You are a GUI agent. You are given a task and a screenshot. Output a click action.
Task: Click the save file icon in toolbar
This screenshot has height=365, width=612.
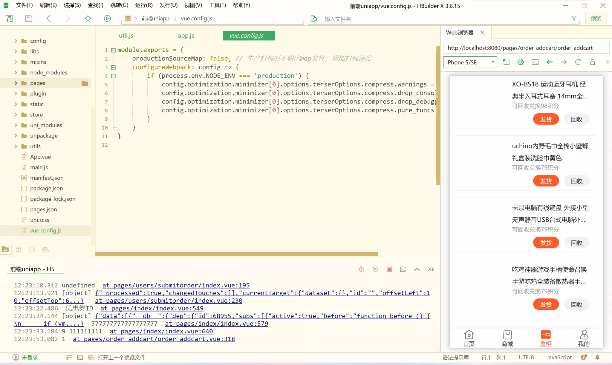pos(29,19)
